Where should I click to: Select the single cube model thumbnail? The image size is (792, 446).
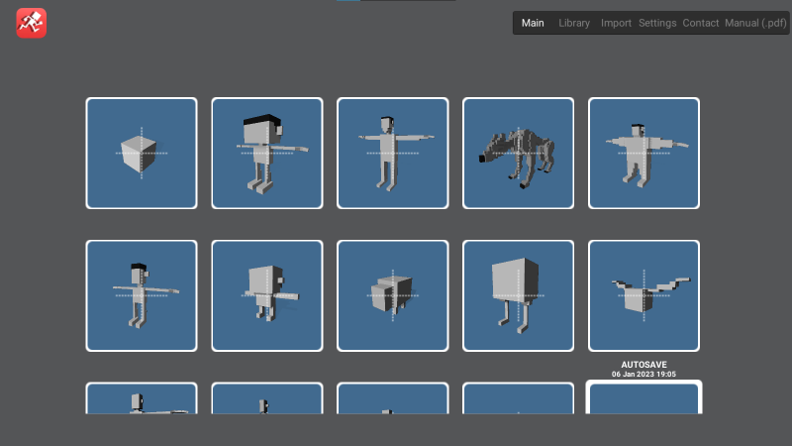point(142,154)
